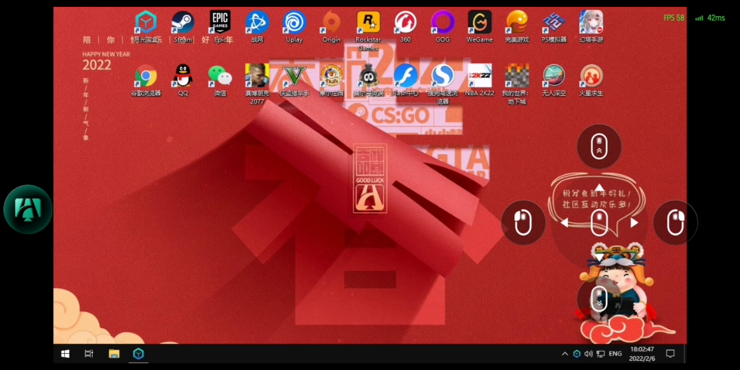Tap the middle mouse button overlay
740x370 pixels.
click(x=599, y=223)
